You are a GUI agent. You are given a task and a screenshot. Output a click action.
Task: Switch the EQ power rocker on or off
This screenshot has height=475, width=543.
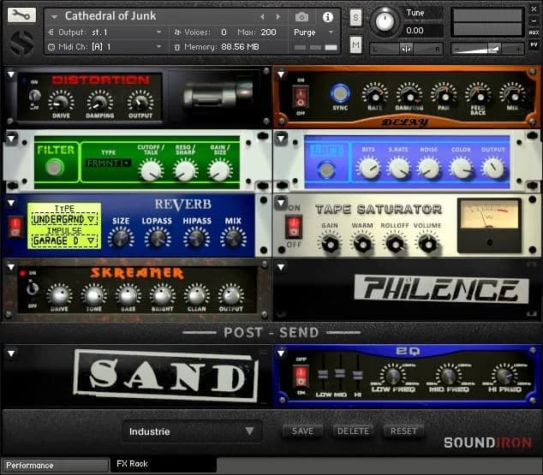pos(301,376)
